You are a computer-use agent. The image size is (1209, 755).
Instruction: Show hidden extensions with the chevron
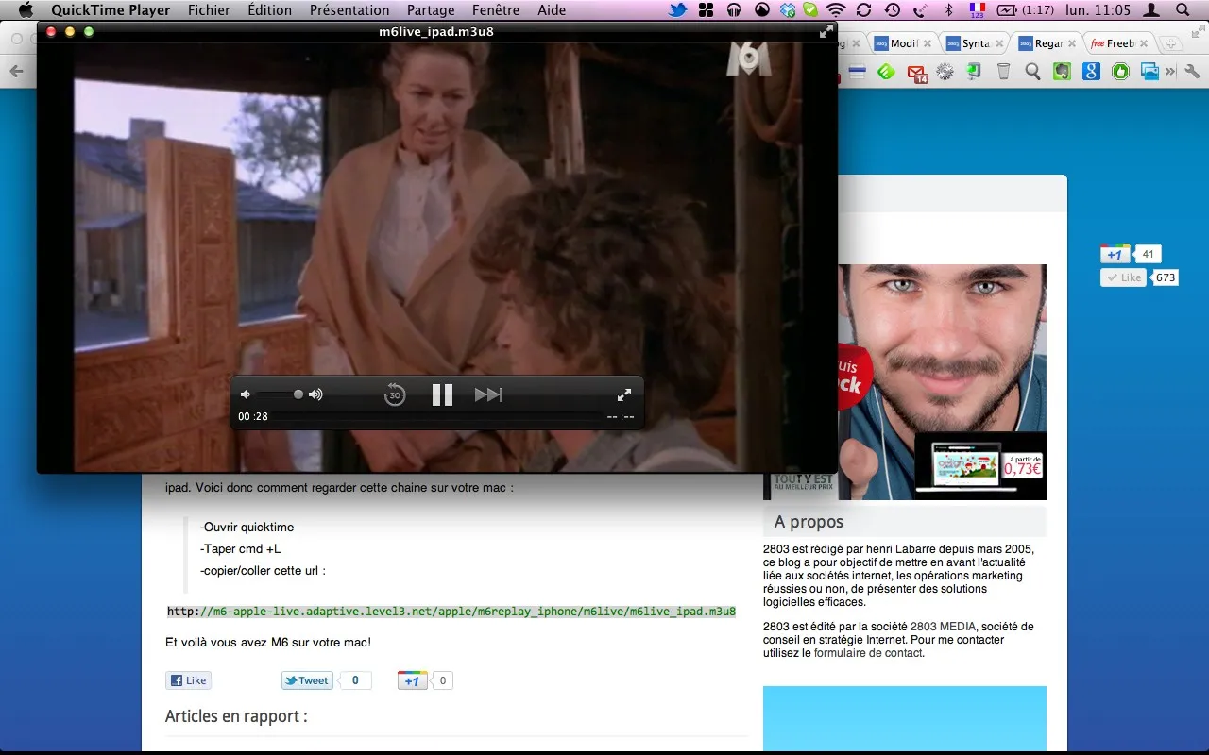[x=1170, y=71]
